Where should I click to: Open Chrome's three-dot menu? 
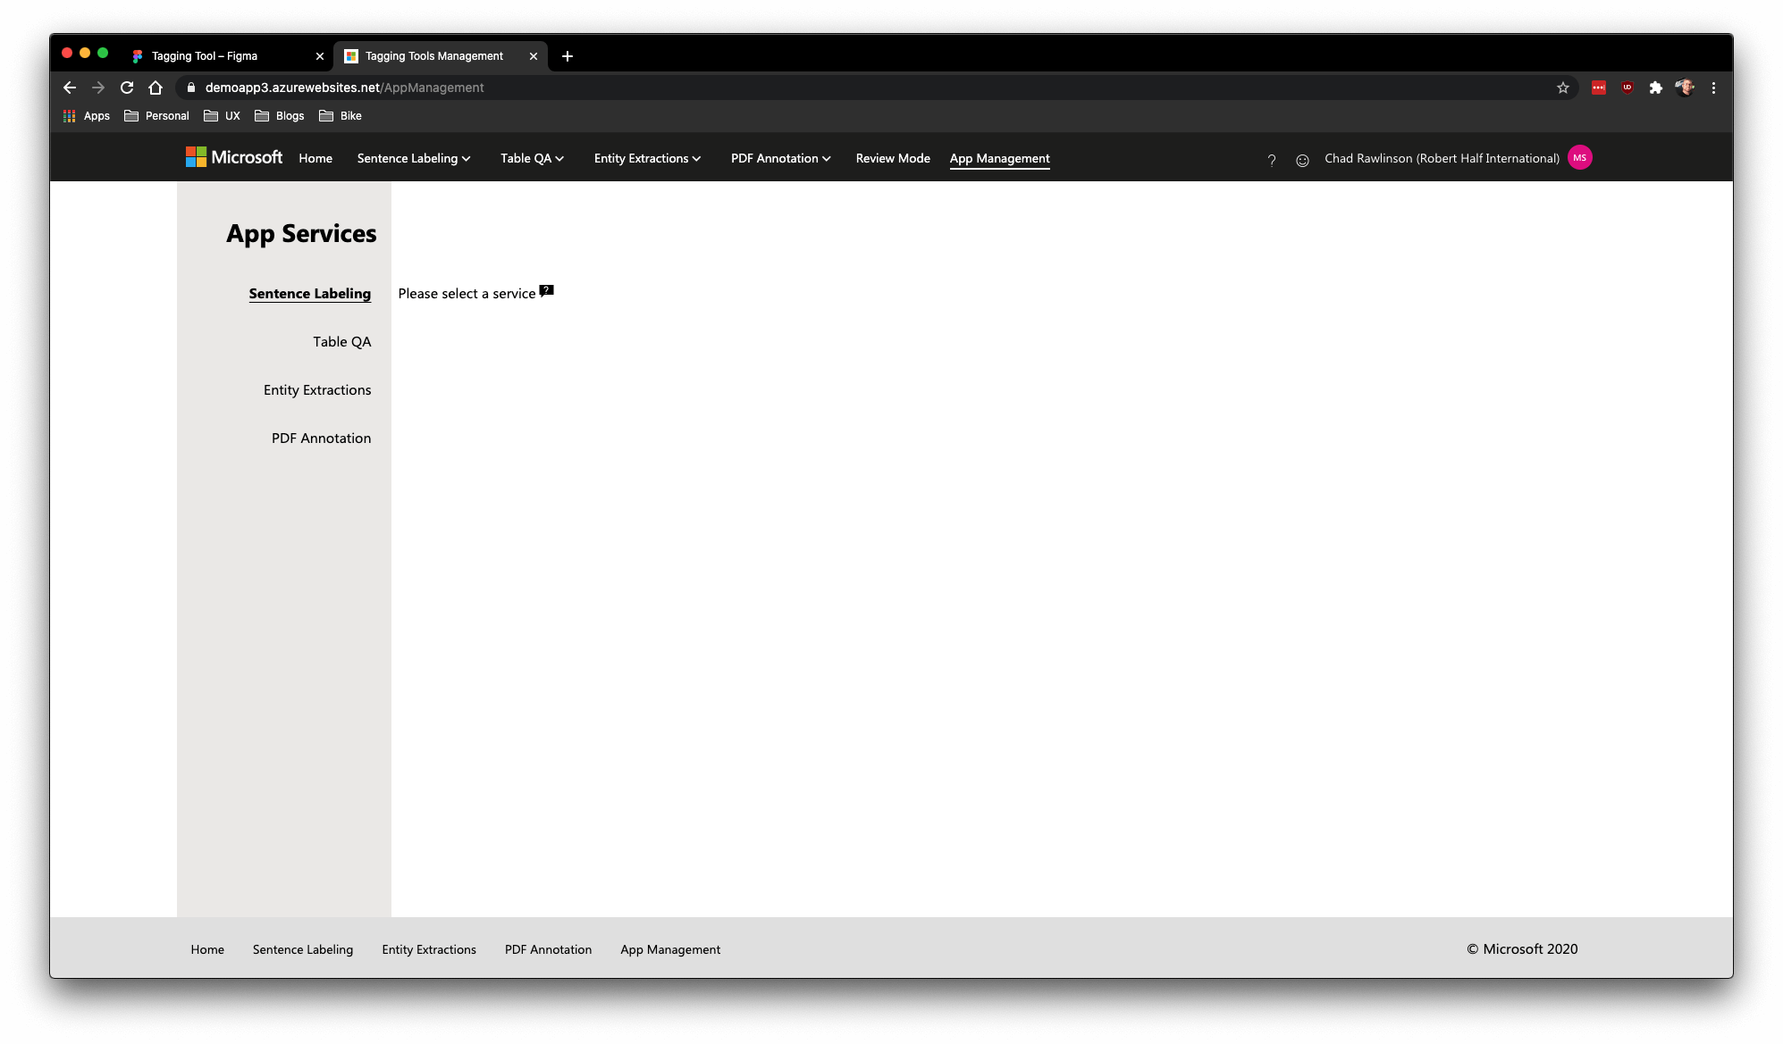tap(1713, 88)
